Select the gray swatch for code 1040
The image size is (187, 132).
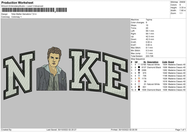[x=139, y=73]
